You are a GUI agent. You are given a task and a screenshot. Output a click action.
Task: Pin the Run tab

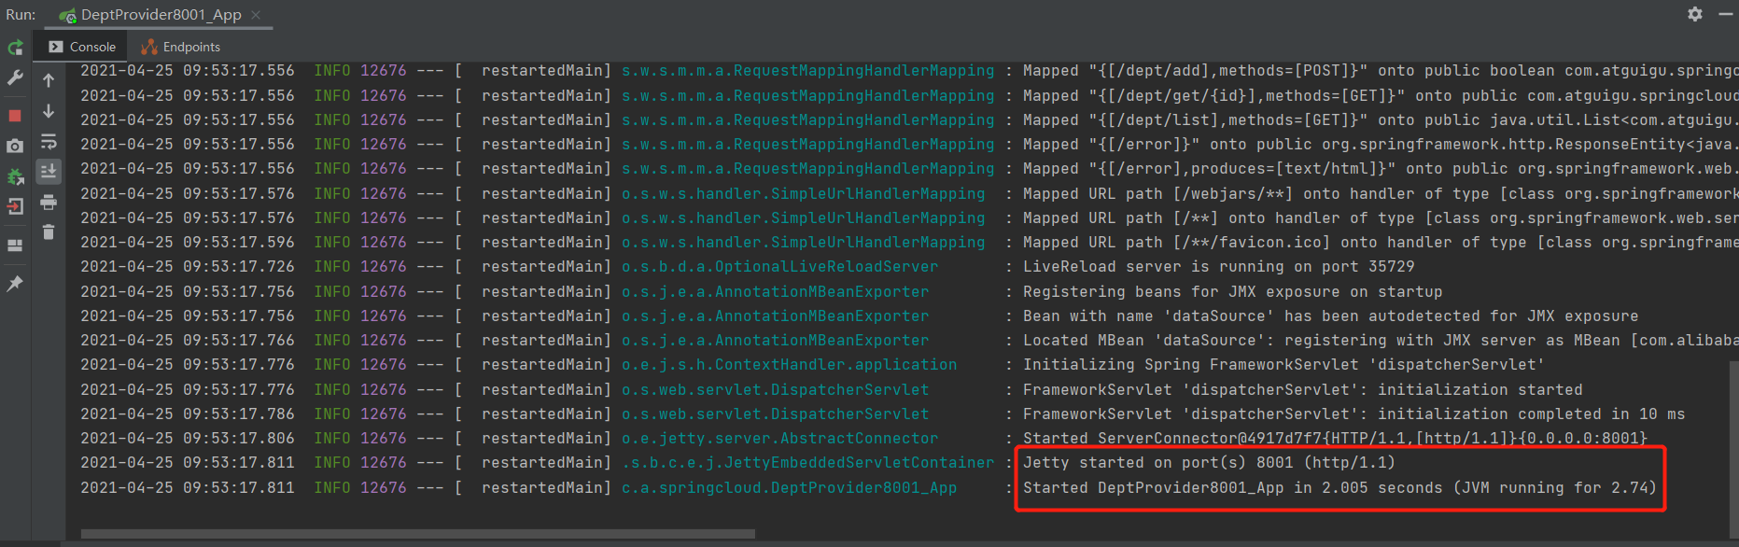tap(15, 283)
